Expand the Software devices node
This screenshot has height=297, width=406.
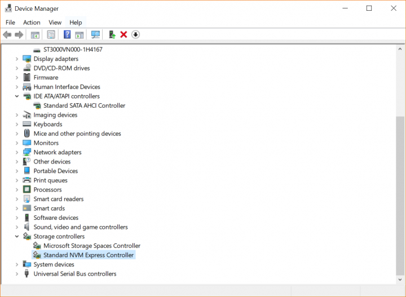point(17,218)
